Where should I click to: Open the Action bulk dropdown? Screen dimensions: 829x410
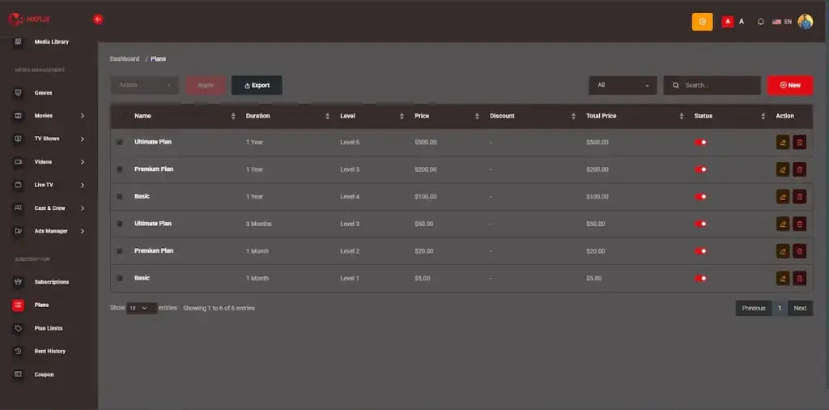point(144,85)
